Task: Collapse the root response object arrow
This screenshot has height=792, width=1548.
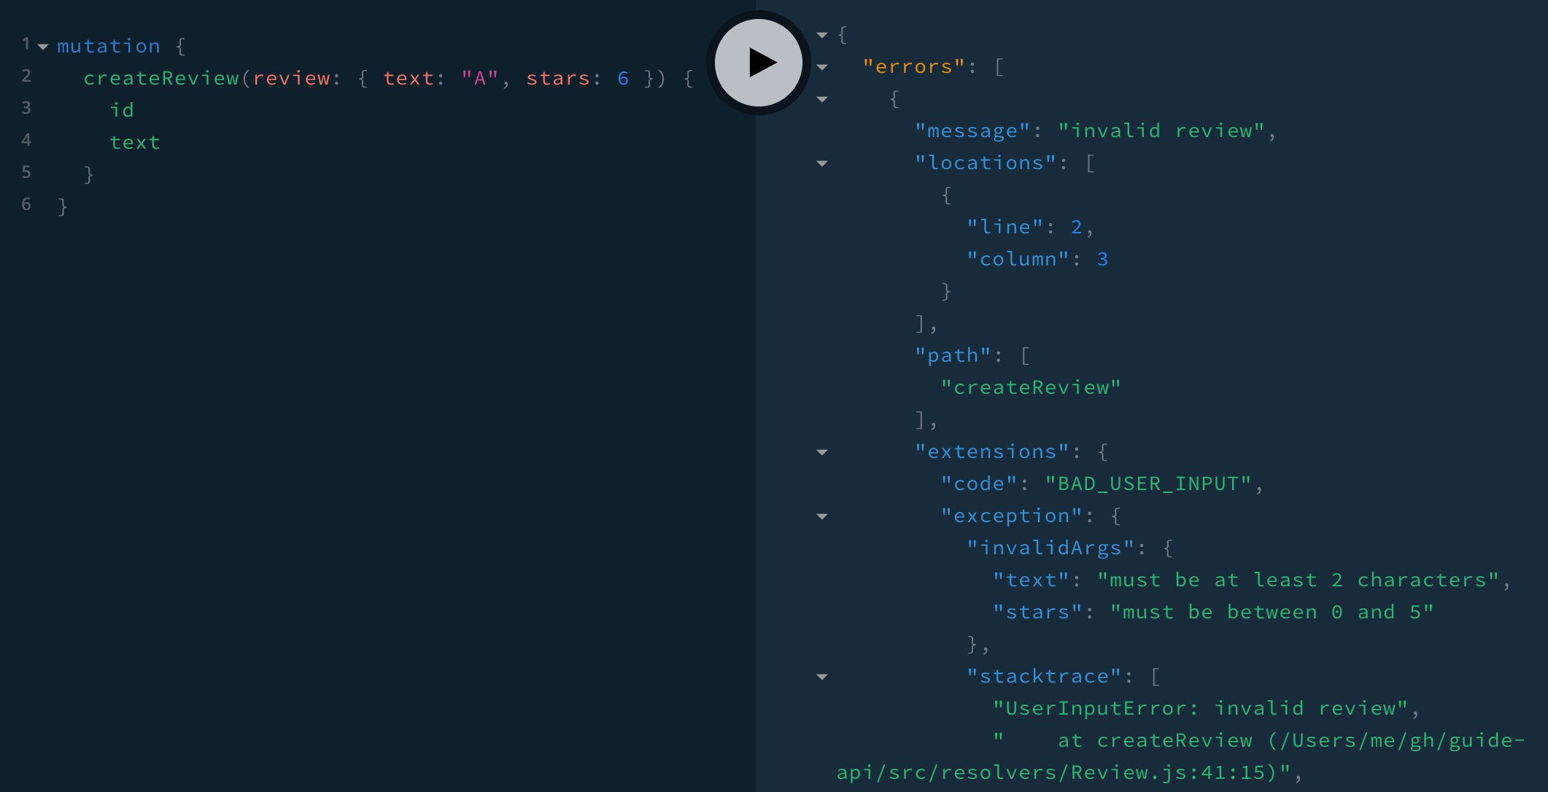Action: click(x=822, y=35)
